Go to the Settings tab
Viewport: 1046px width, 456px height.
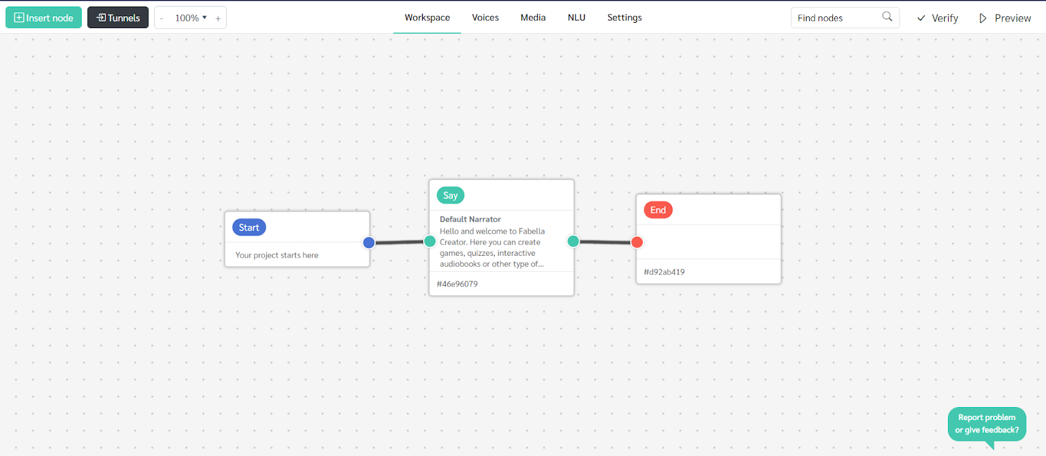tap(624, 18)
